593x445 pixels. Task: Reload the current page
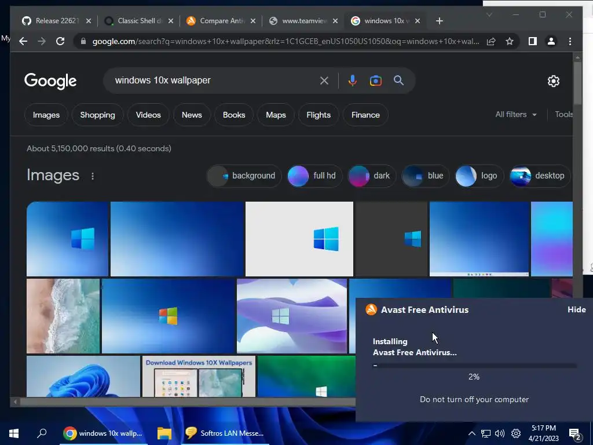60,41
